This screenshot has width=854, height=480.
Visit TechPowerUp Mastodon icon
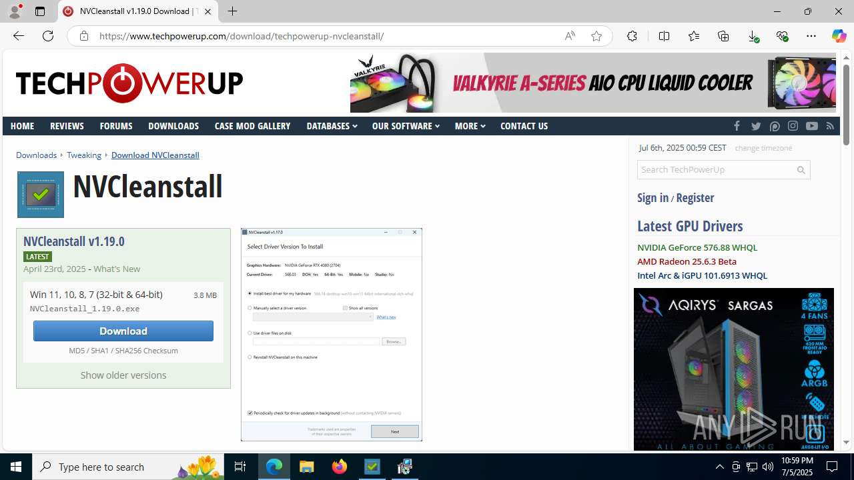click(775, 126)
